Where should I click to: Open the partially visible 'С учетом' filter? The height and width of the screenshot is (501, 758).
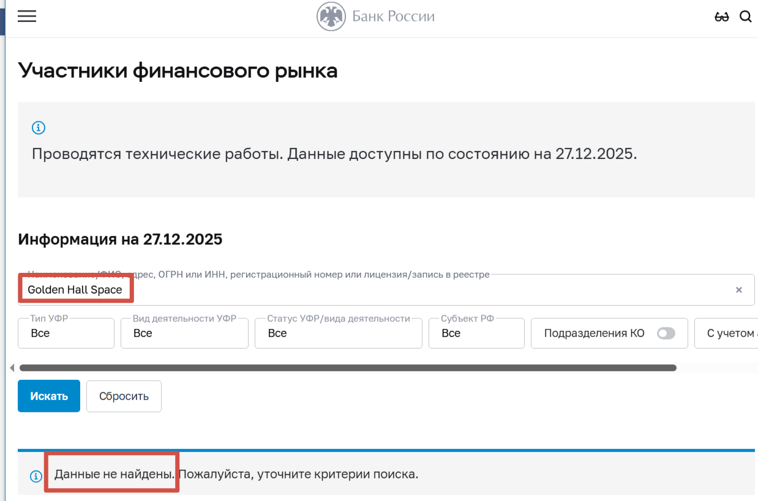pyautogui.click(x=726, y=333)
